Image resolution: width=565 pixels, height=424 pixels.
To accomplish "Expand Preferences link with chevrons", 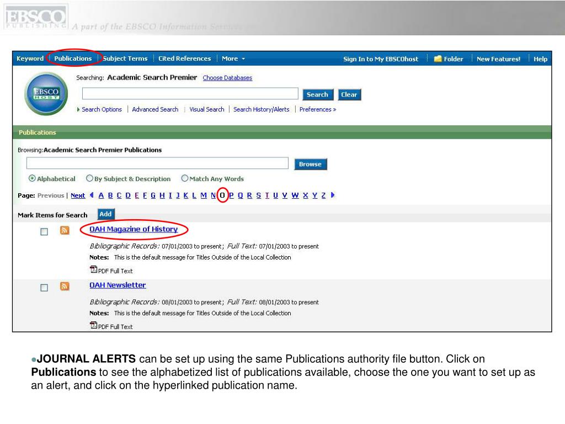I will click(x=317, y=109).
